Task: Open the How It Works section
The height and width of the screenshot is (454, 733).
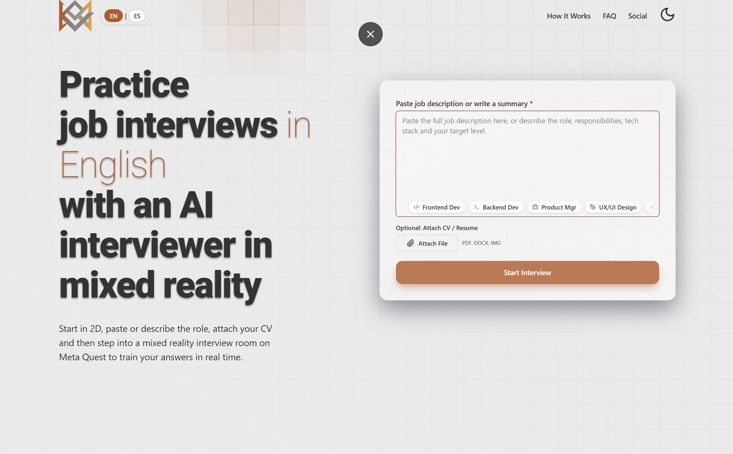Action: coord(568,16)
